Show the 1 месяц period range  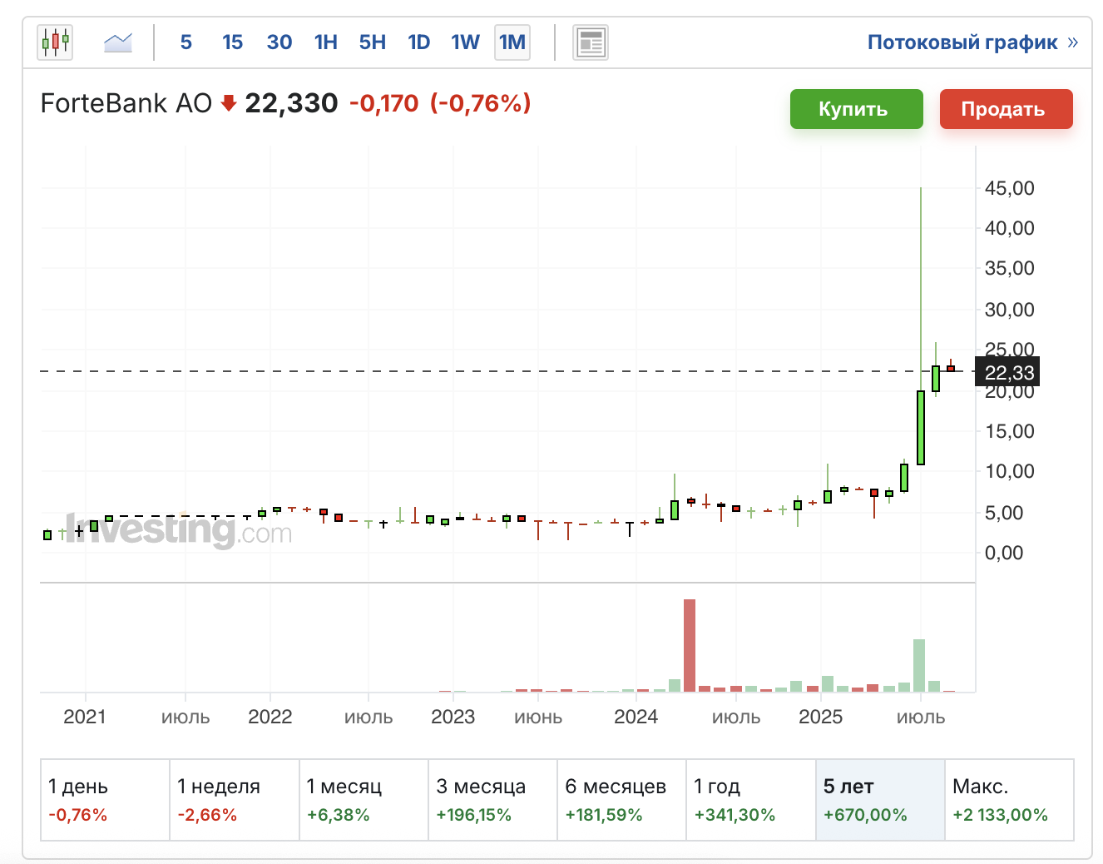tap(364, 799)
